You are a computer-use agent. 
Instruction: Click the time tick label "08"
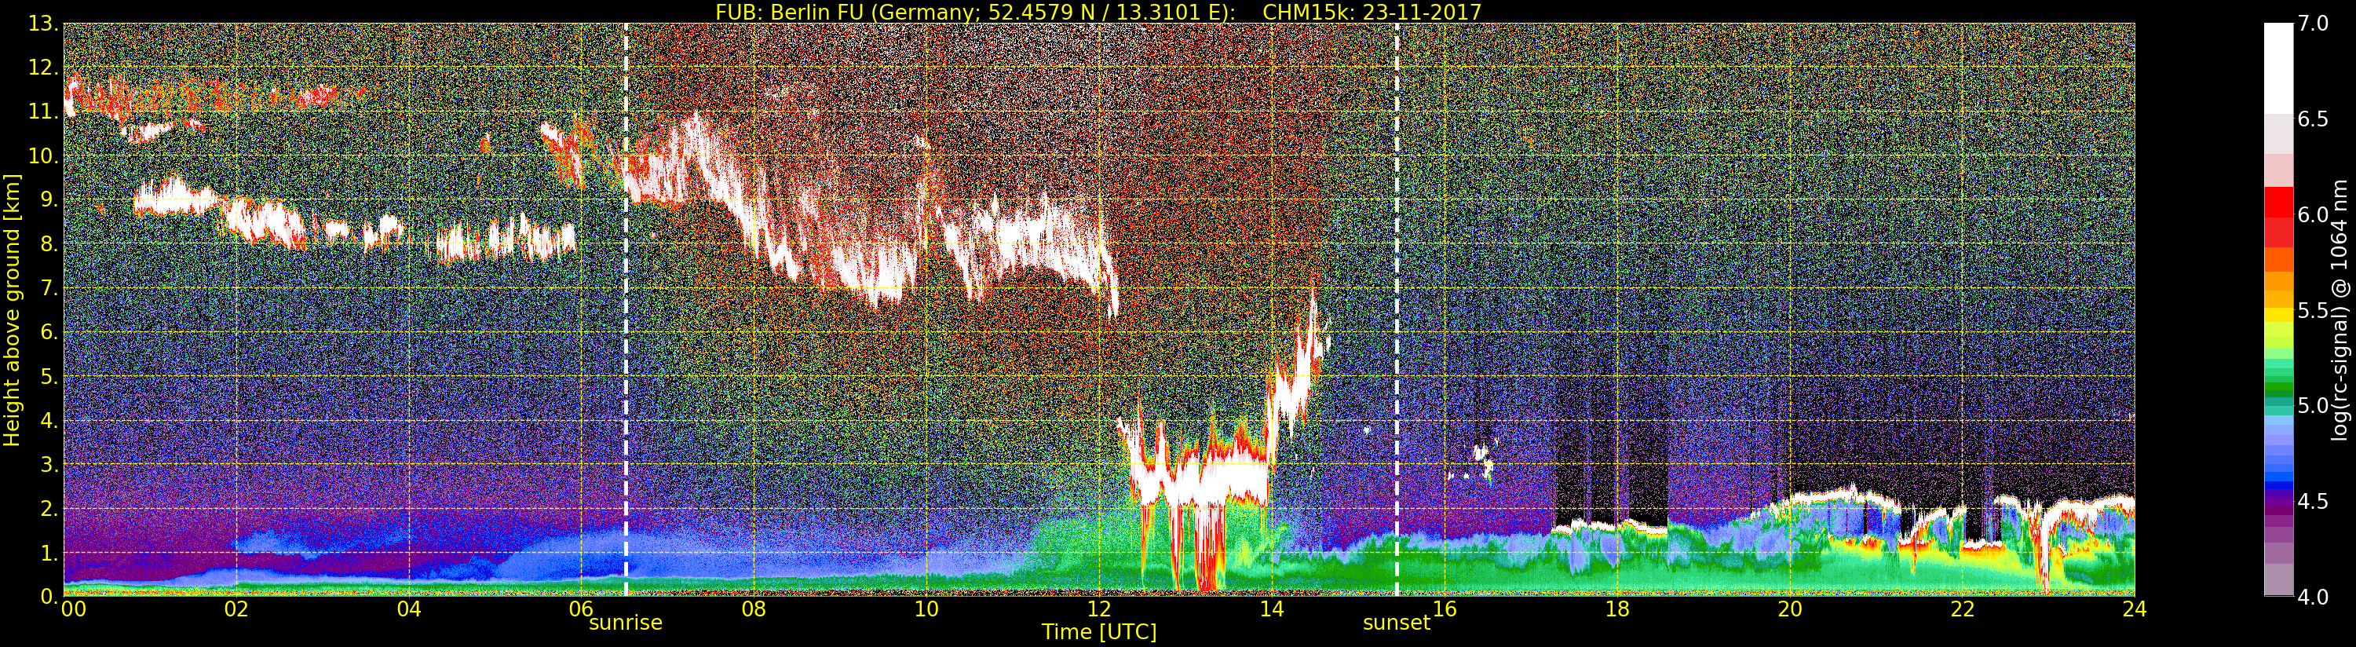[x=754, y=609]
